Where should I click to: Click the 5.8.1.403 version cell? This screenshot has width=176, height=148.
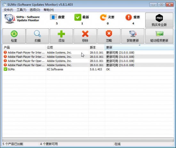(x=96, y=69)
